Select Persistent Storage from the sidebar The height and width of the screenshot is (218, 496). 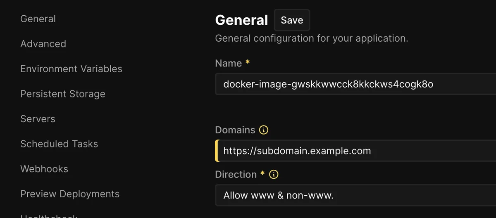point(63,94)
